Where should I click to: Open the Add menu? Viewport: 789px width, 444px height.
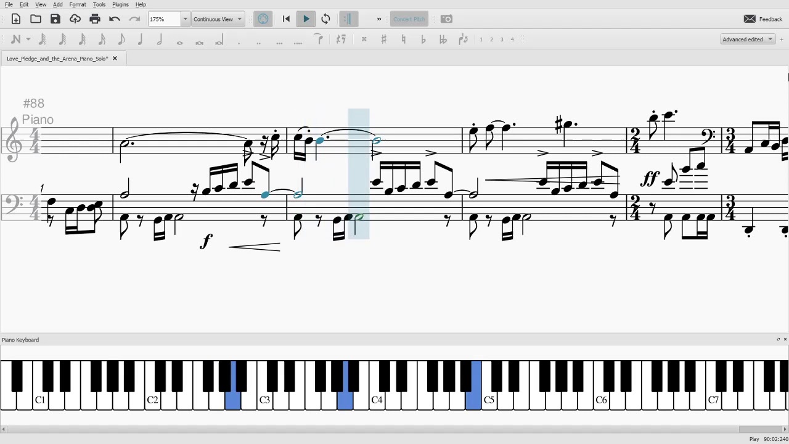click(x=57, y=4)
